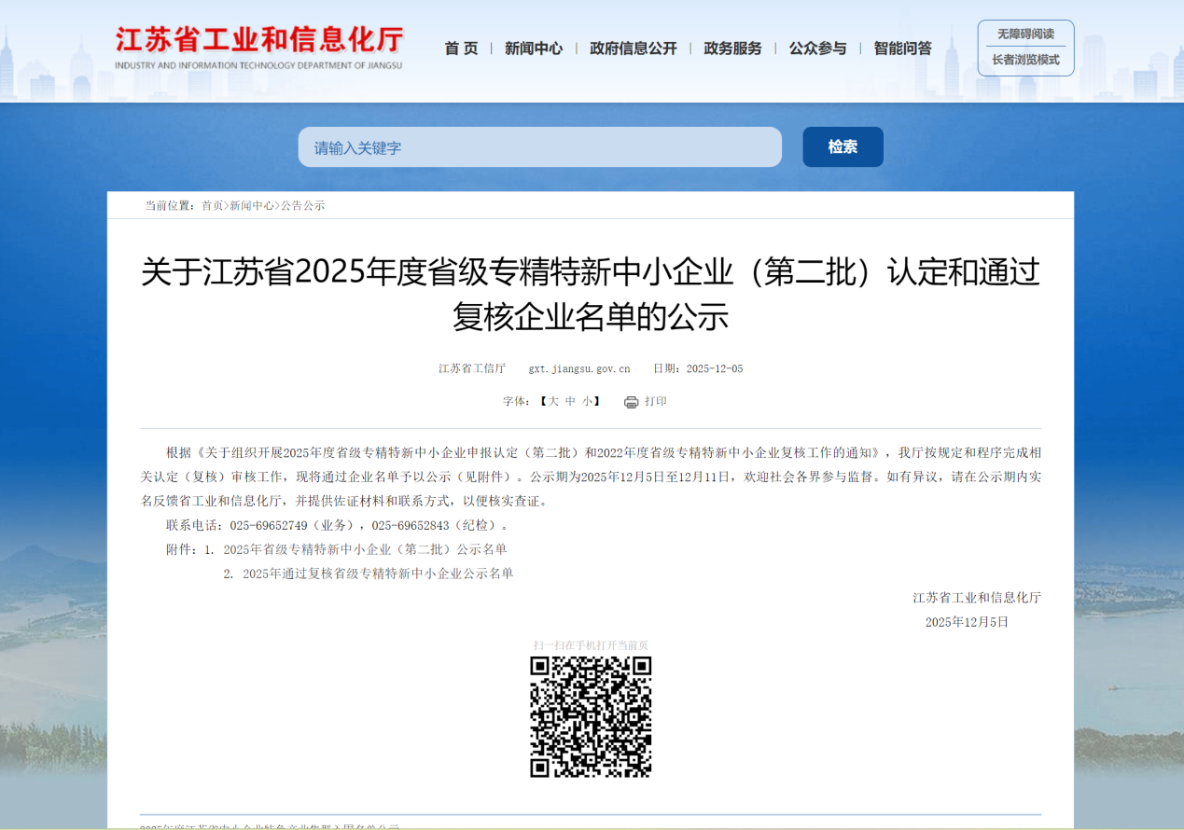
Task: Focus the 请输入关键字 search field
Action: [x=539, y=147]
